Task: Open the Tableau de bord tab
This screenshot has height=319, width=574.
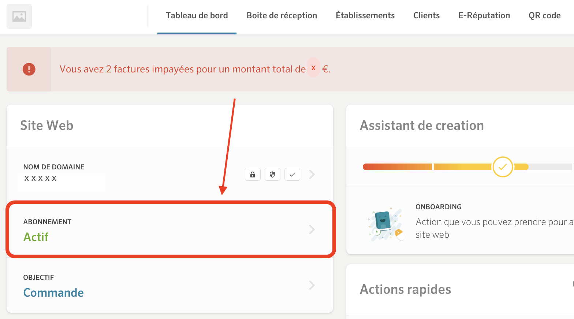Action: 197,16
